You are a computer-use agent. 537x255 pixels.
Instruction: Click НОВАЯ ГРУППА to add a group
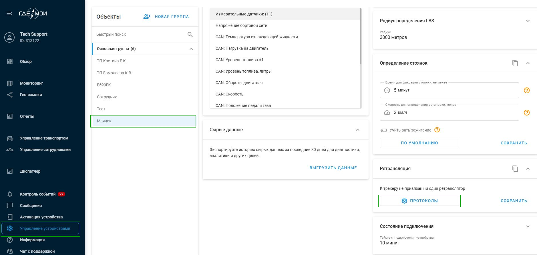(166, 17)
